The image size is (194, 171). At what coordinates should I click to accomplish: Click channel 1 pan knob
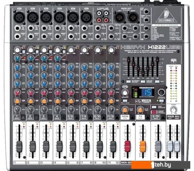click(x=17, y=109)
